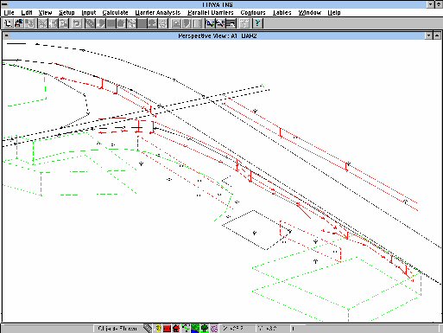Toggle red house building objects display
The width and height of the screenshot is (443, 333).
(x=176, y=328)
